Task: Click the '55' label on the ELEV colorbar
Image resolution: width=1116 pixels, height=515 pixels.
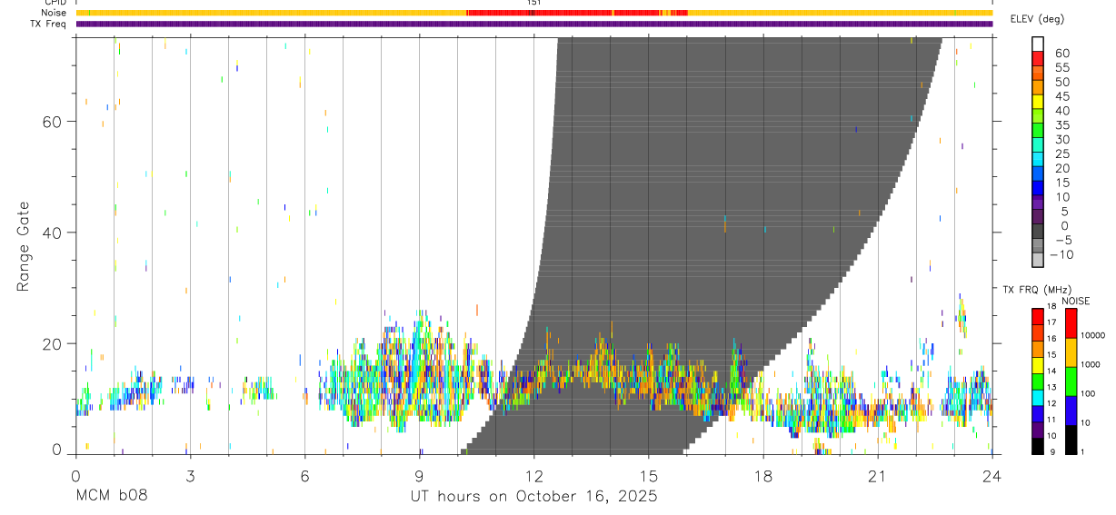Action: coord(1061,67)
